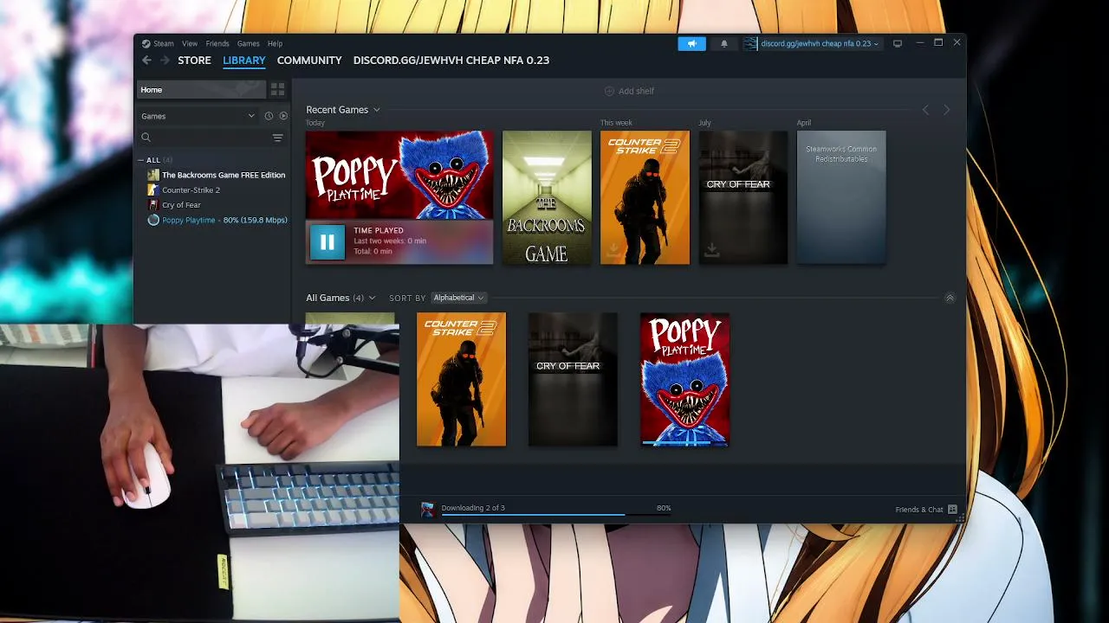Click the Friends & Chat icon
Viewport: 1109px width, 623px height.
pos(952,510)
